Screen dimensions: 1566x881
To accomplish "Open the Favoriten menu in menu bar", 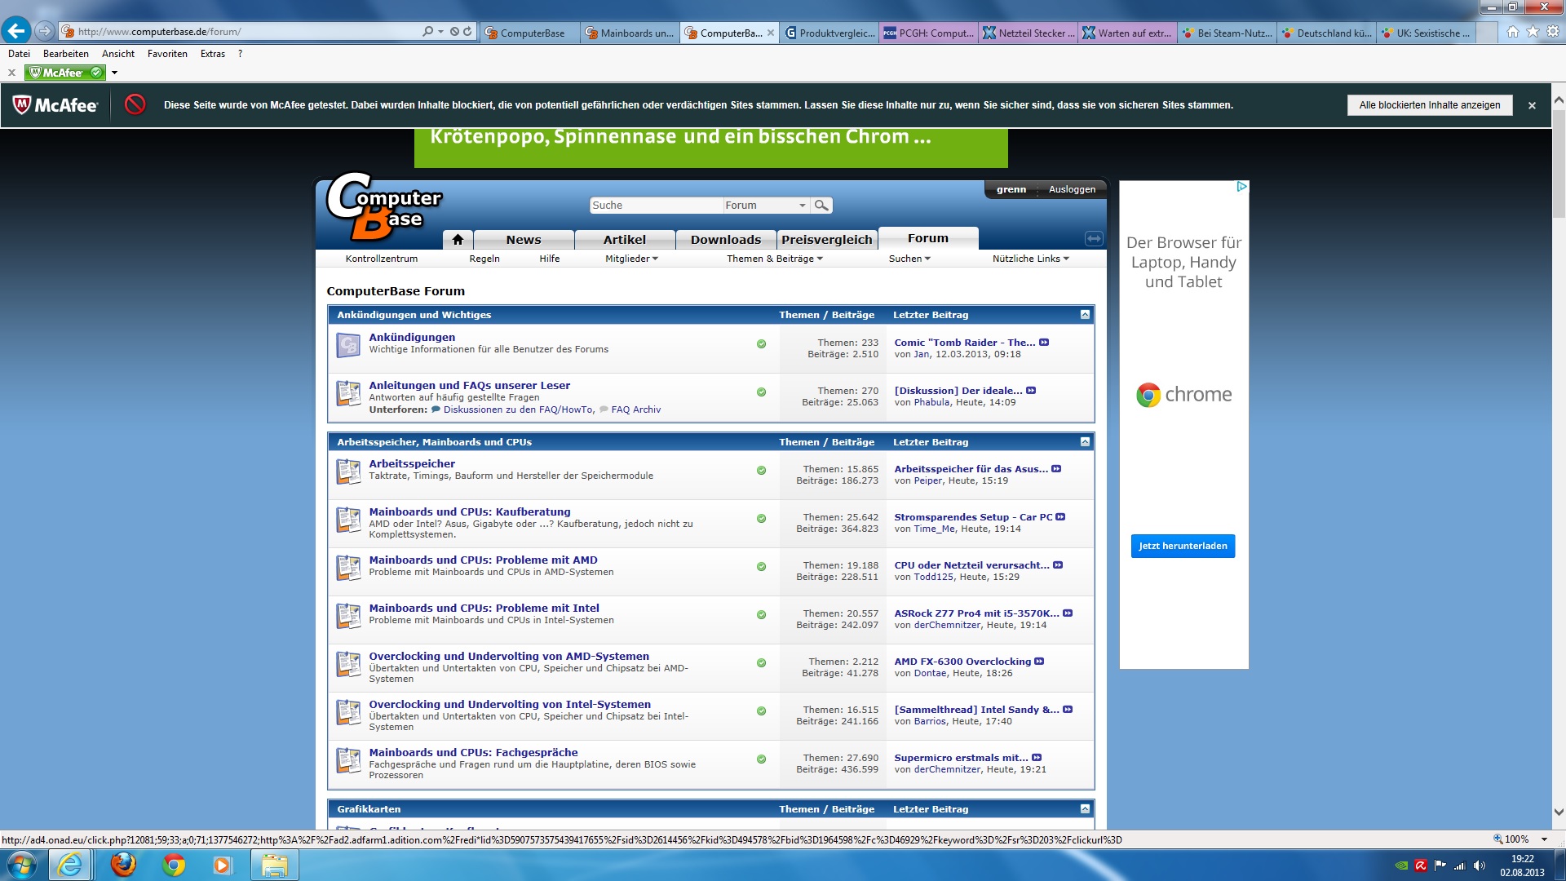I will 167,54.
